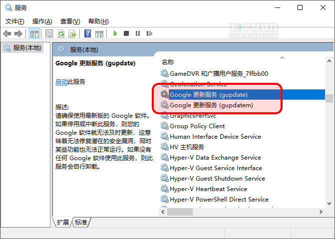
Task: Click the 启动 link to start service
Action: (61, 82)
